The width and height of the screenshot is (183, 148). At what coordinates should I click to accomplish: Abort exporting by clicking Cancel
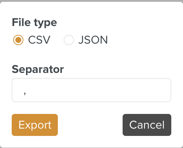pyautogui.click(x=147, y=125)
